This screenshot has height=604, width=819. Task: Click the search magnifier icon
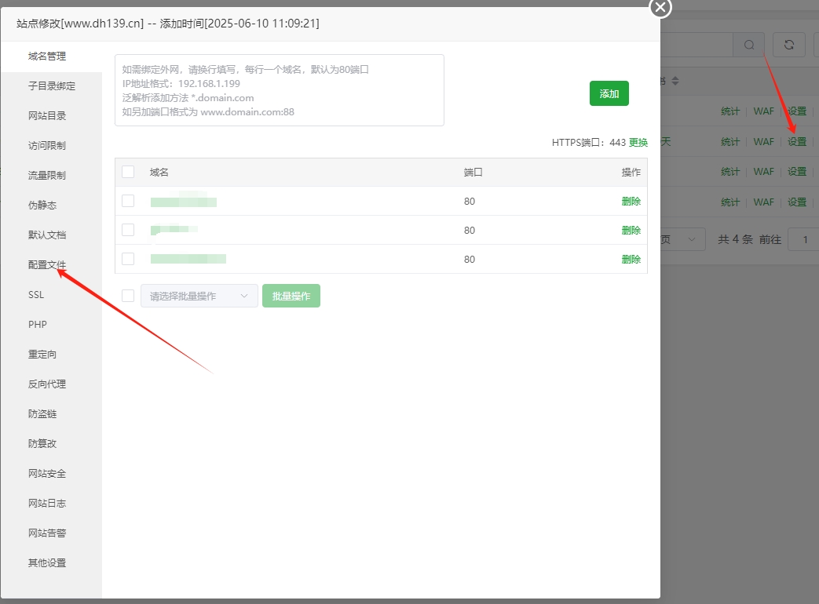[748, 45]
